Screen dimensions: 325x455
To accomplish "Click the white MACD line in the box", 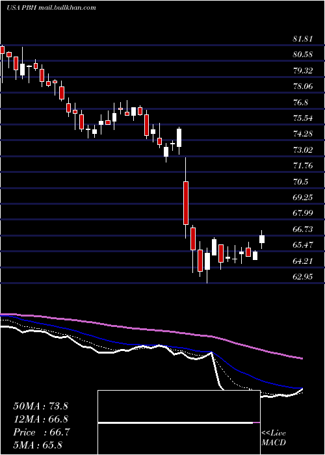I will (175, 422).
